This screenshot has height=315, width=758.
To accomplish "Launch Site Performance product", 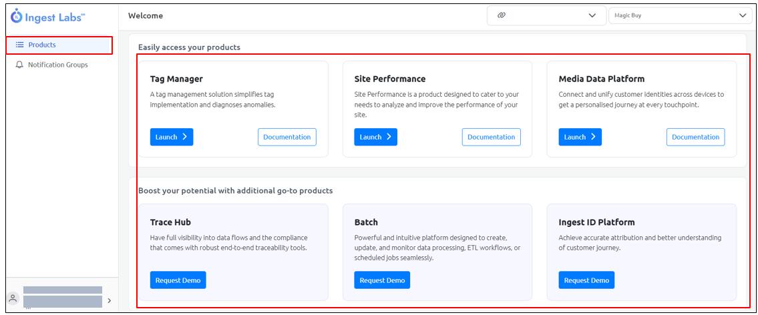I will [x=375, y=137].
